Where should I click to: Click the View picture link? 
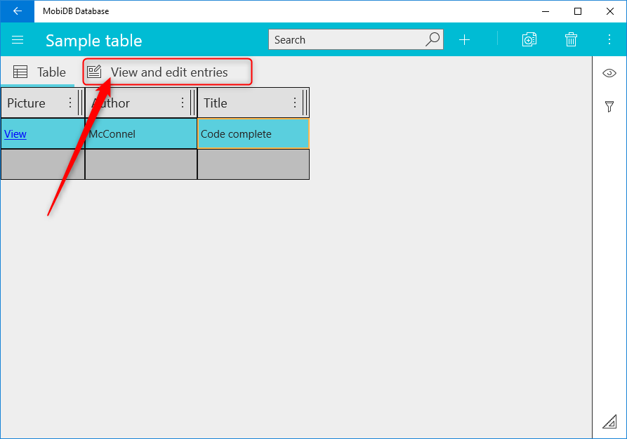[x=15, y=134]
